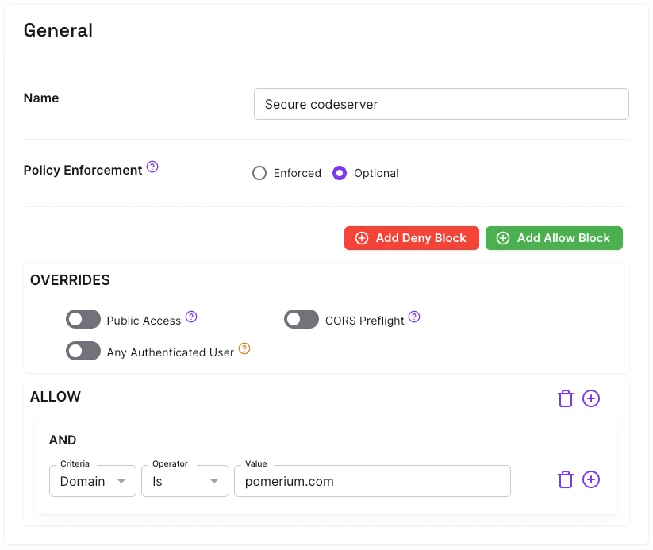
Task: Click the plus icon inside Add Deny Block
Action: (362, 238)
